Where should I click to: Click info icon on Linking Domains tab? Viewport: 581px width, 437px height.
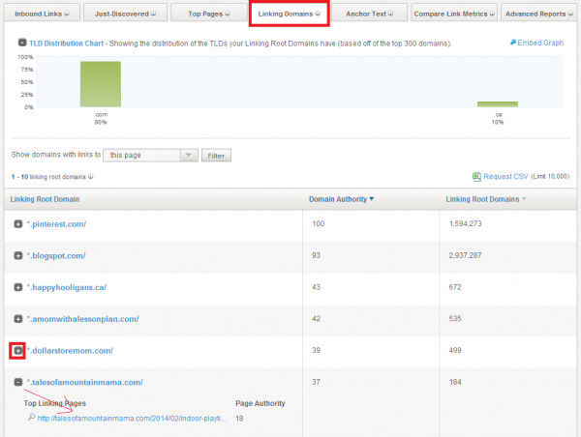click(x=318, y=14)
